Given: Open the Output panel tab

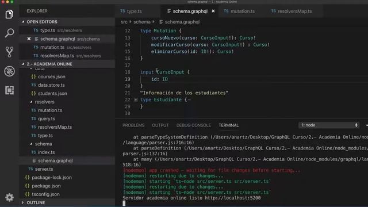Looking at the screenshot, I should tap(160, 125).
